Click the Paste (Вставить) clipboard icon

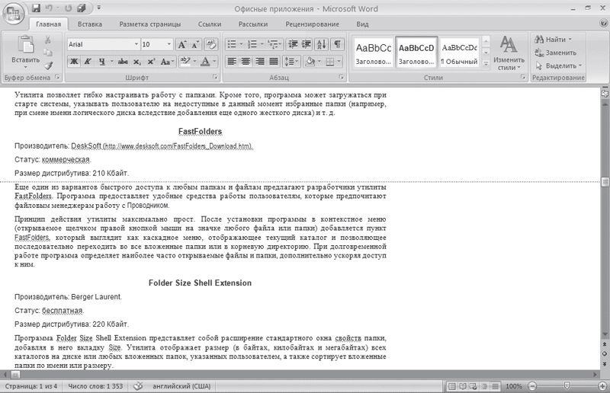[x=26, y=45]
